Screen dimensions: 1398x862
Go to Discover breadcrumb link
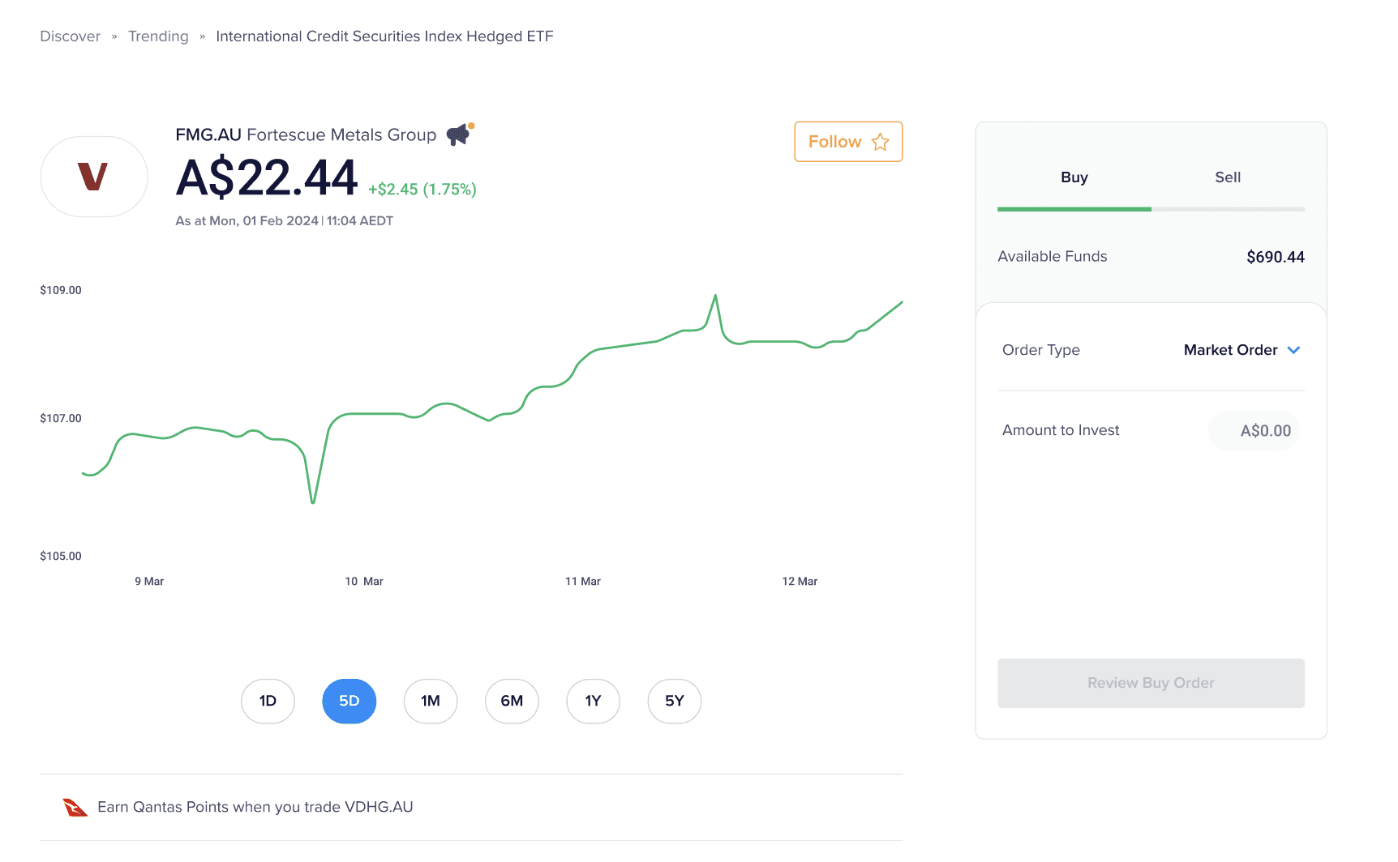pos(71,36)
